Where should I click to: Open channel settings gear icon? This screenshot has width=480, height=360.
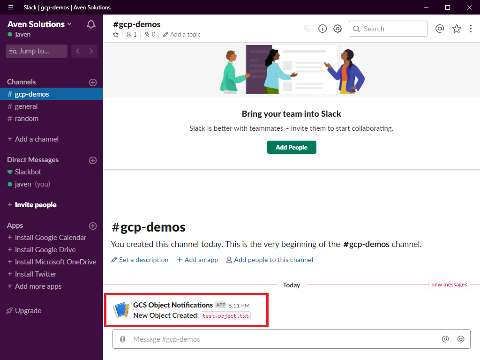point(337,29)
